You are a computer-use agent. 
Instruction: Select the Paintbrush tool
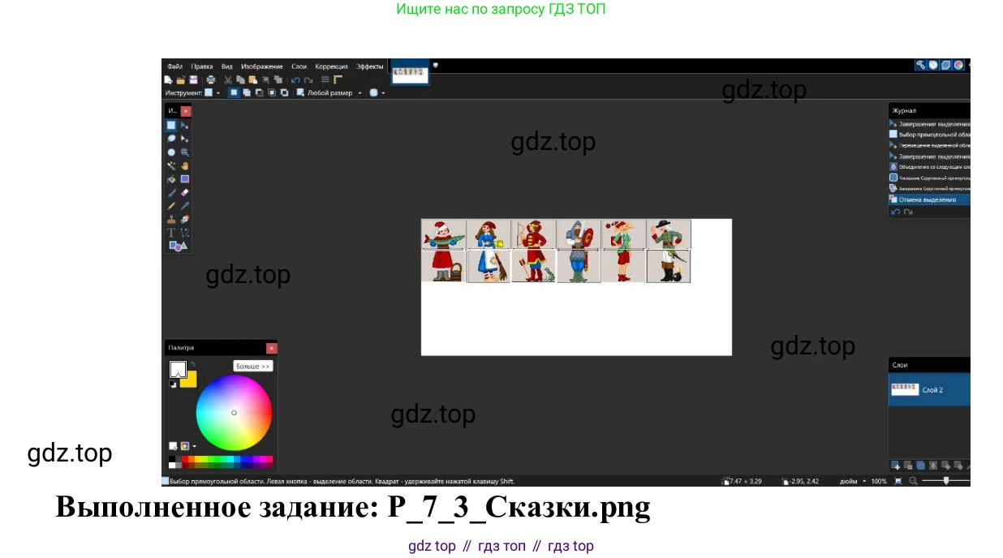click(171, 193)
